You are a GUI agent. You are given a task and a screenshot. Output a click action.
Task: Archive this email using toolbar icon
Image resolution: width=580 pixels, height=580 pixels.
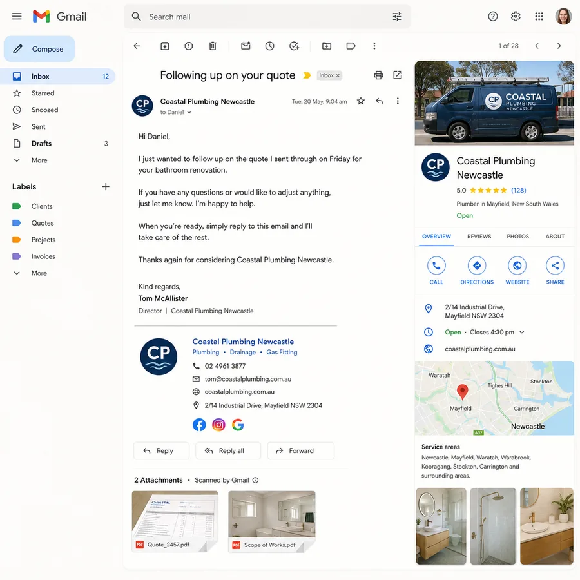coord(164,46)
